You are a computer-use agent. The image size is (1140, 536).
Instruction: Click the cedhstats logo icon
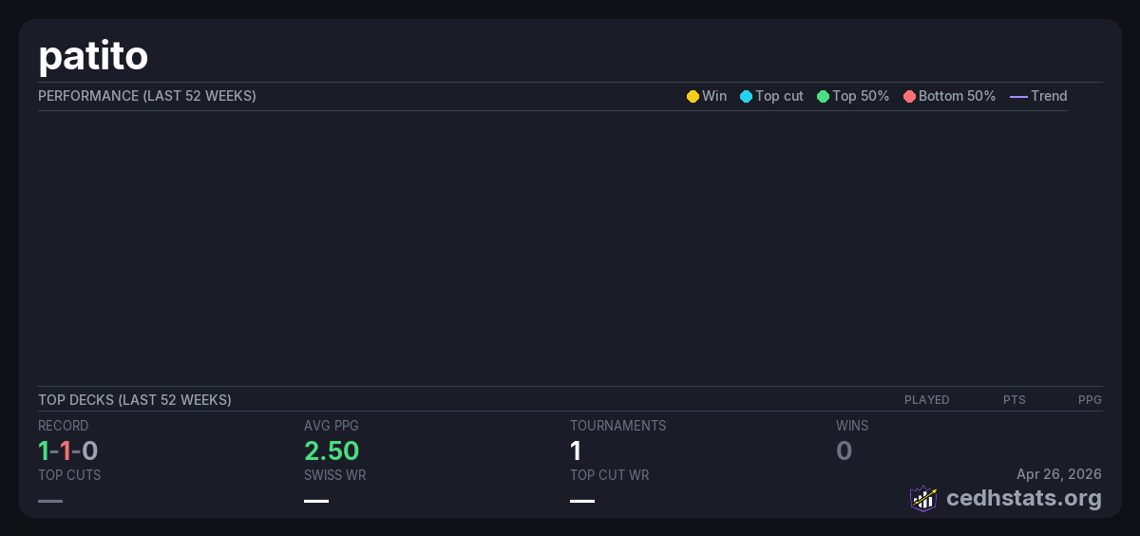click(x=923, y=498)
